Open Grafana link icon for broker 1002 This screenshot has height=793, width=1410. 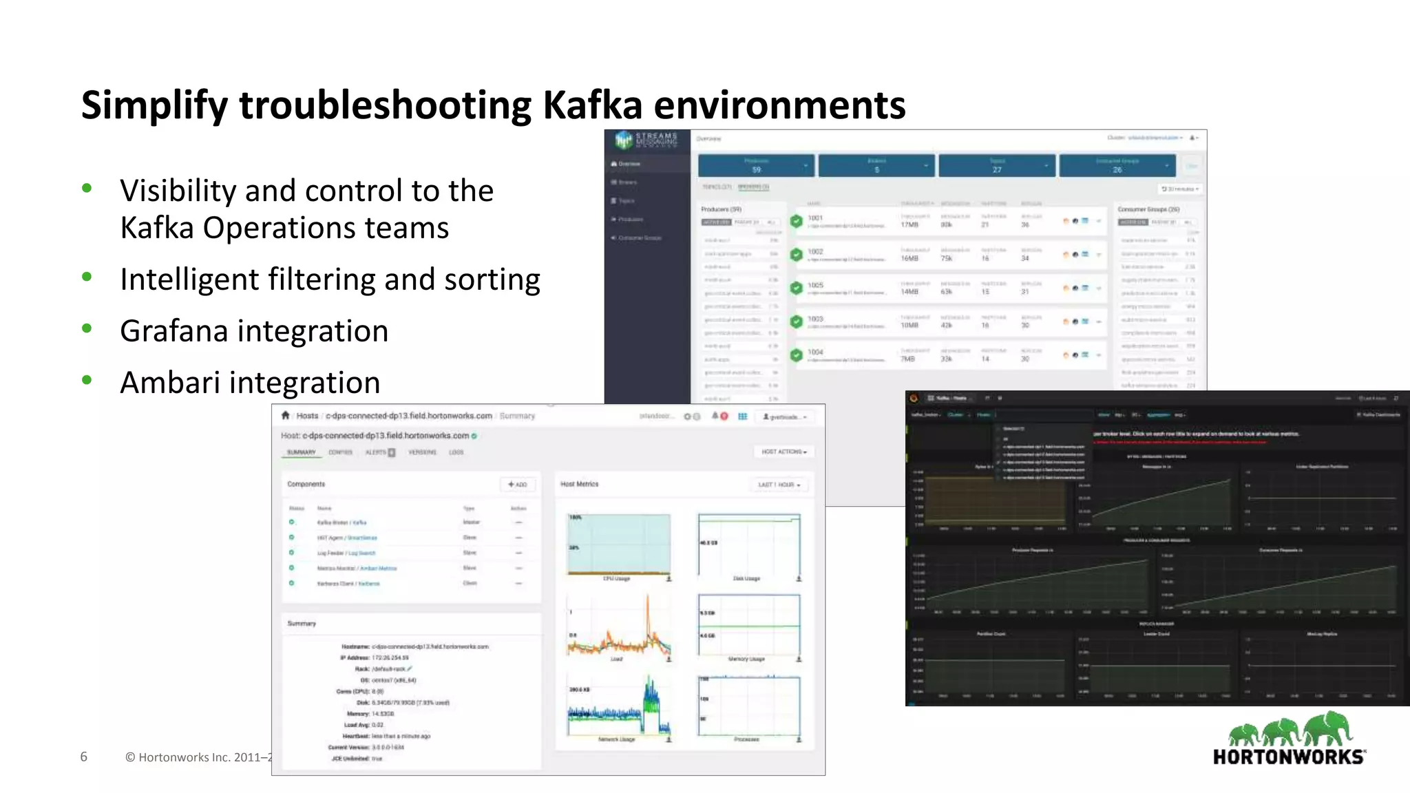tap(1066, 255)
